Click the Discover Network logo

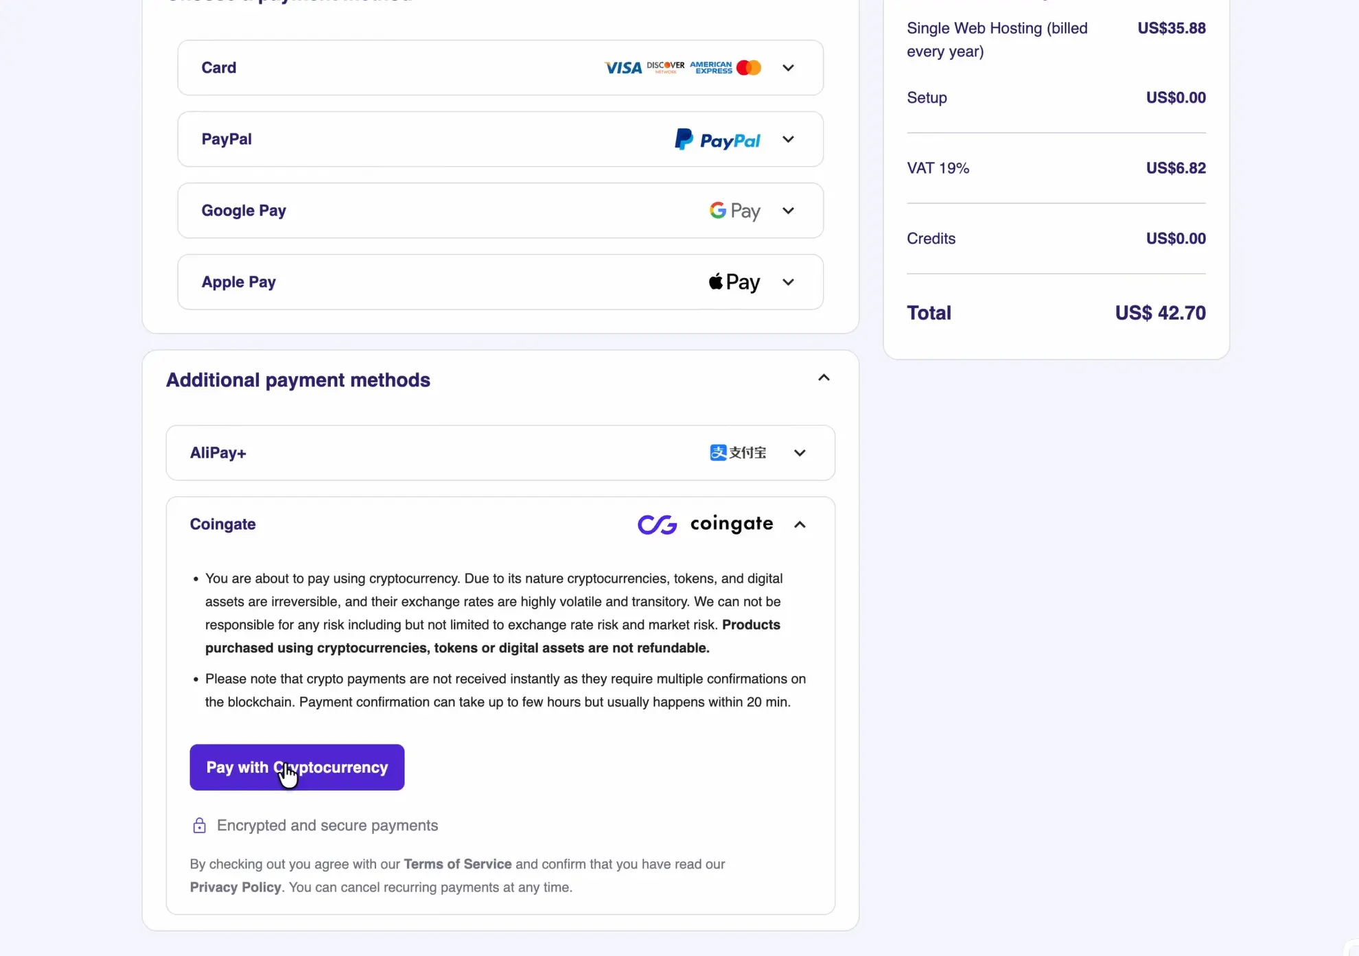(665, 67)
